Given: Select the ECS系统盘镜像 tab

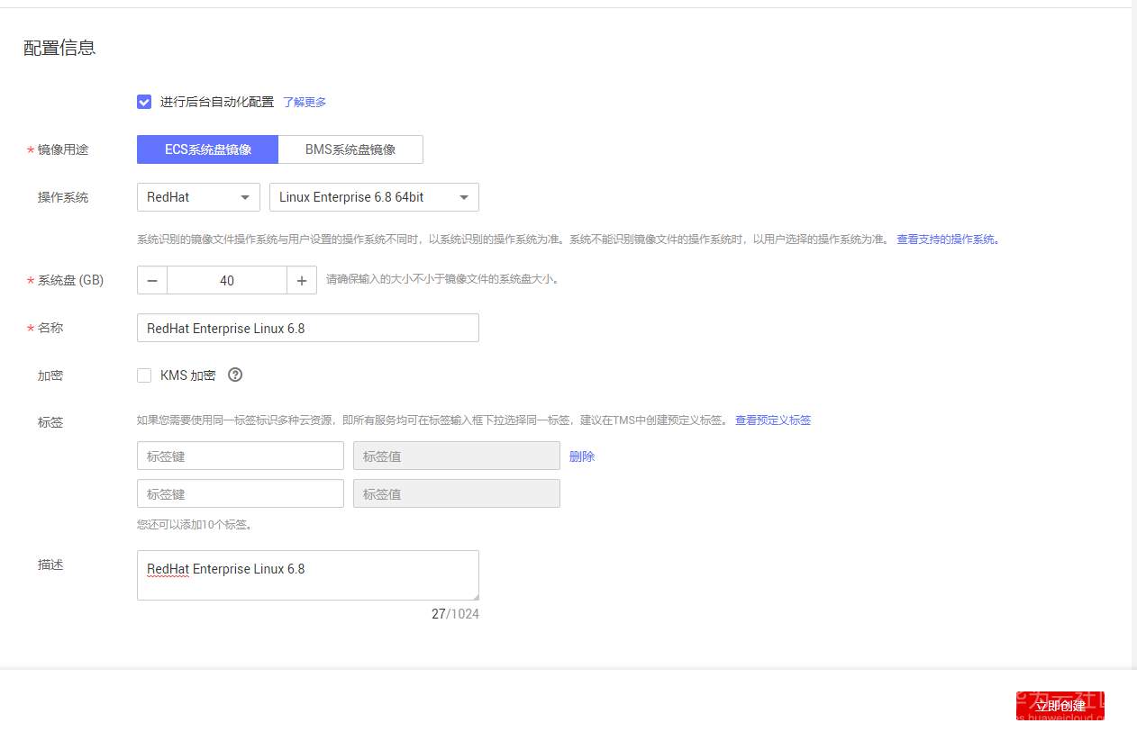Looking at the screenshot, I should tap(207, 149).
